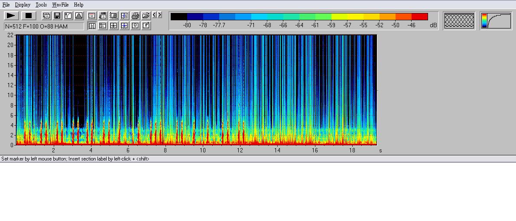The width and height of the screenshot is (516, 221).
Task: Click the floppy disk Save icon
Action: pos(57,16)
